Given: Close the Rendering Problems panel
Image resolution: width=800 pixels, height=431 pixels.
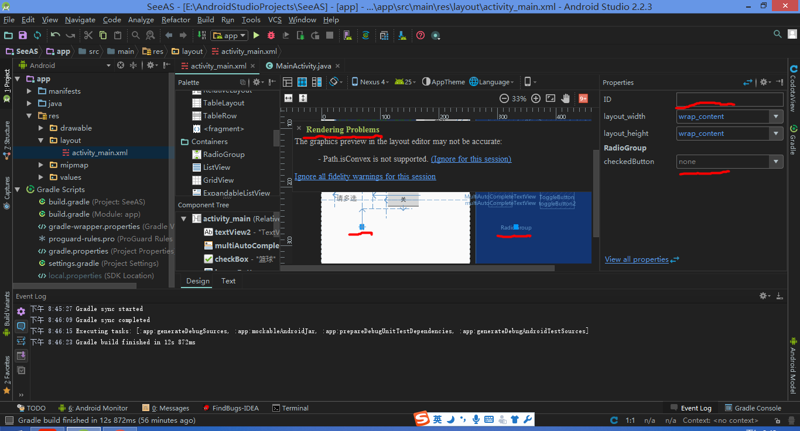Looking at the screenshot, I should [299, 128].
